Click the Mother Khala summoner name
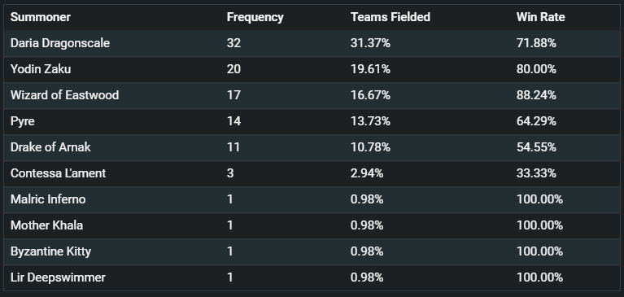This screenshot has height=297, width=624. (46, 225)
